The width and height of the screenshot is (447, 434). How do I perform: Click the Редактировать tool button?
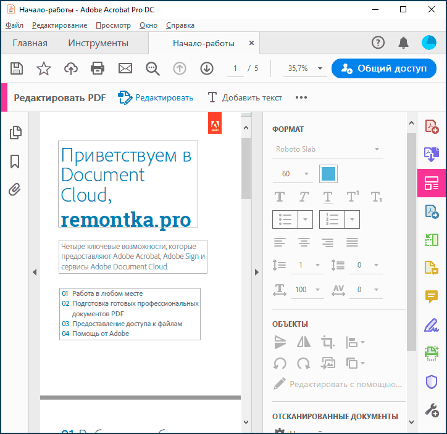point(156,97)
